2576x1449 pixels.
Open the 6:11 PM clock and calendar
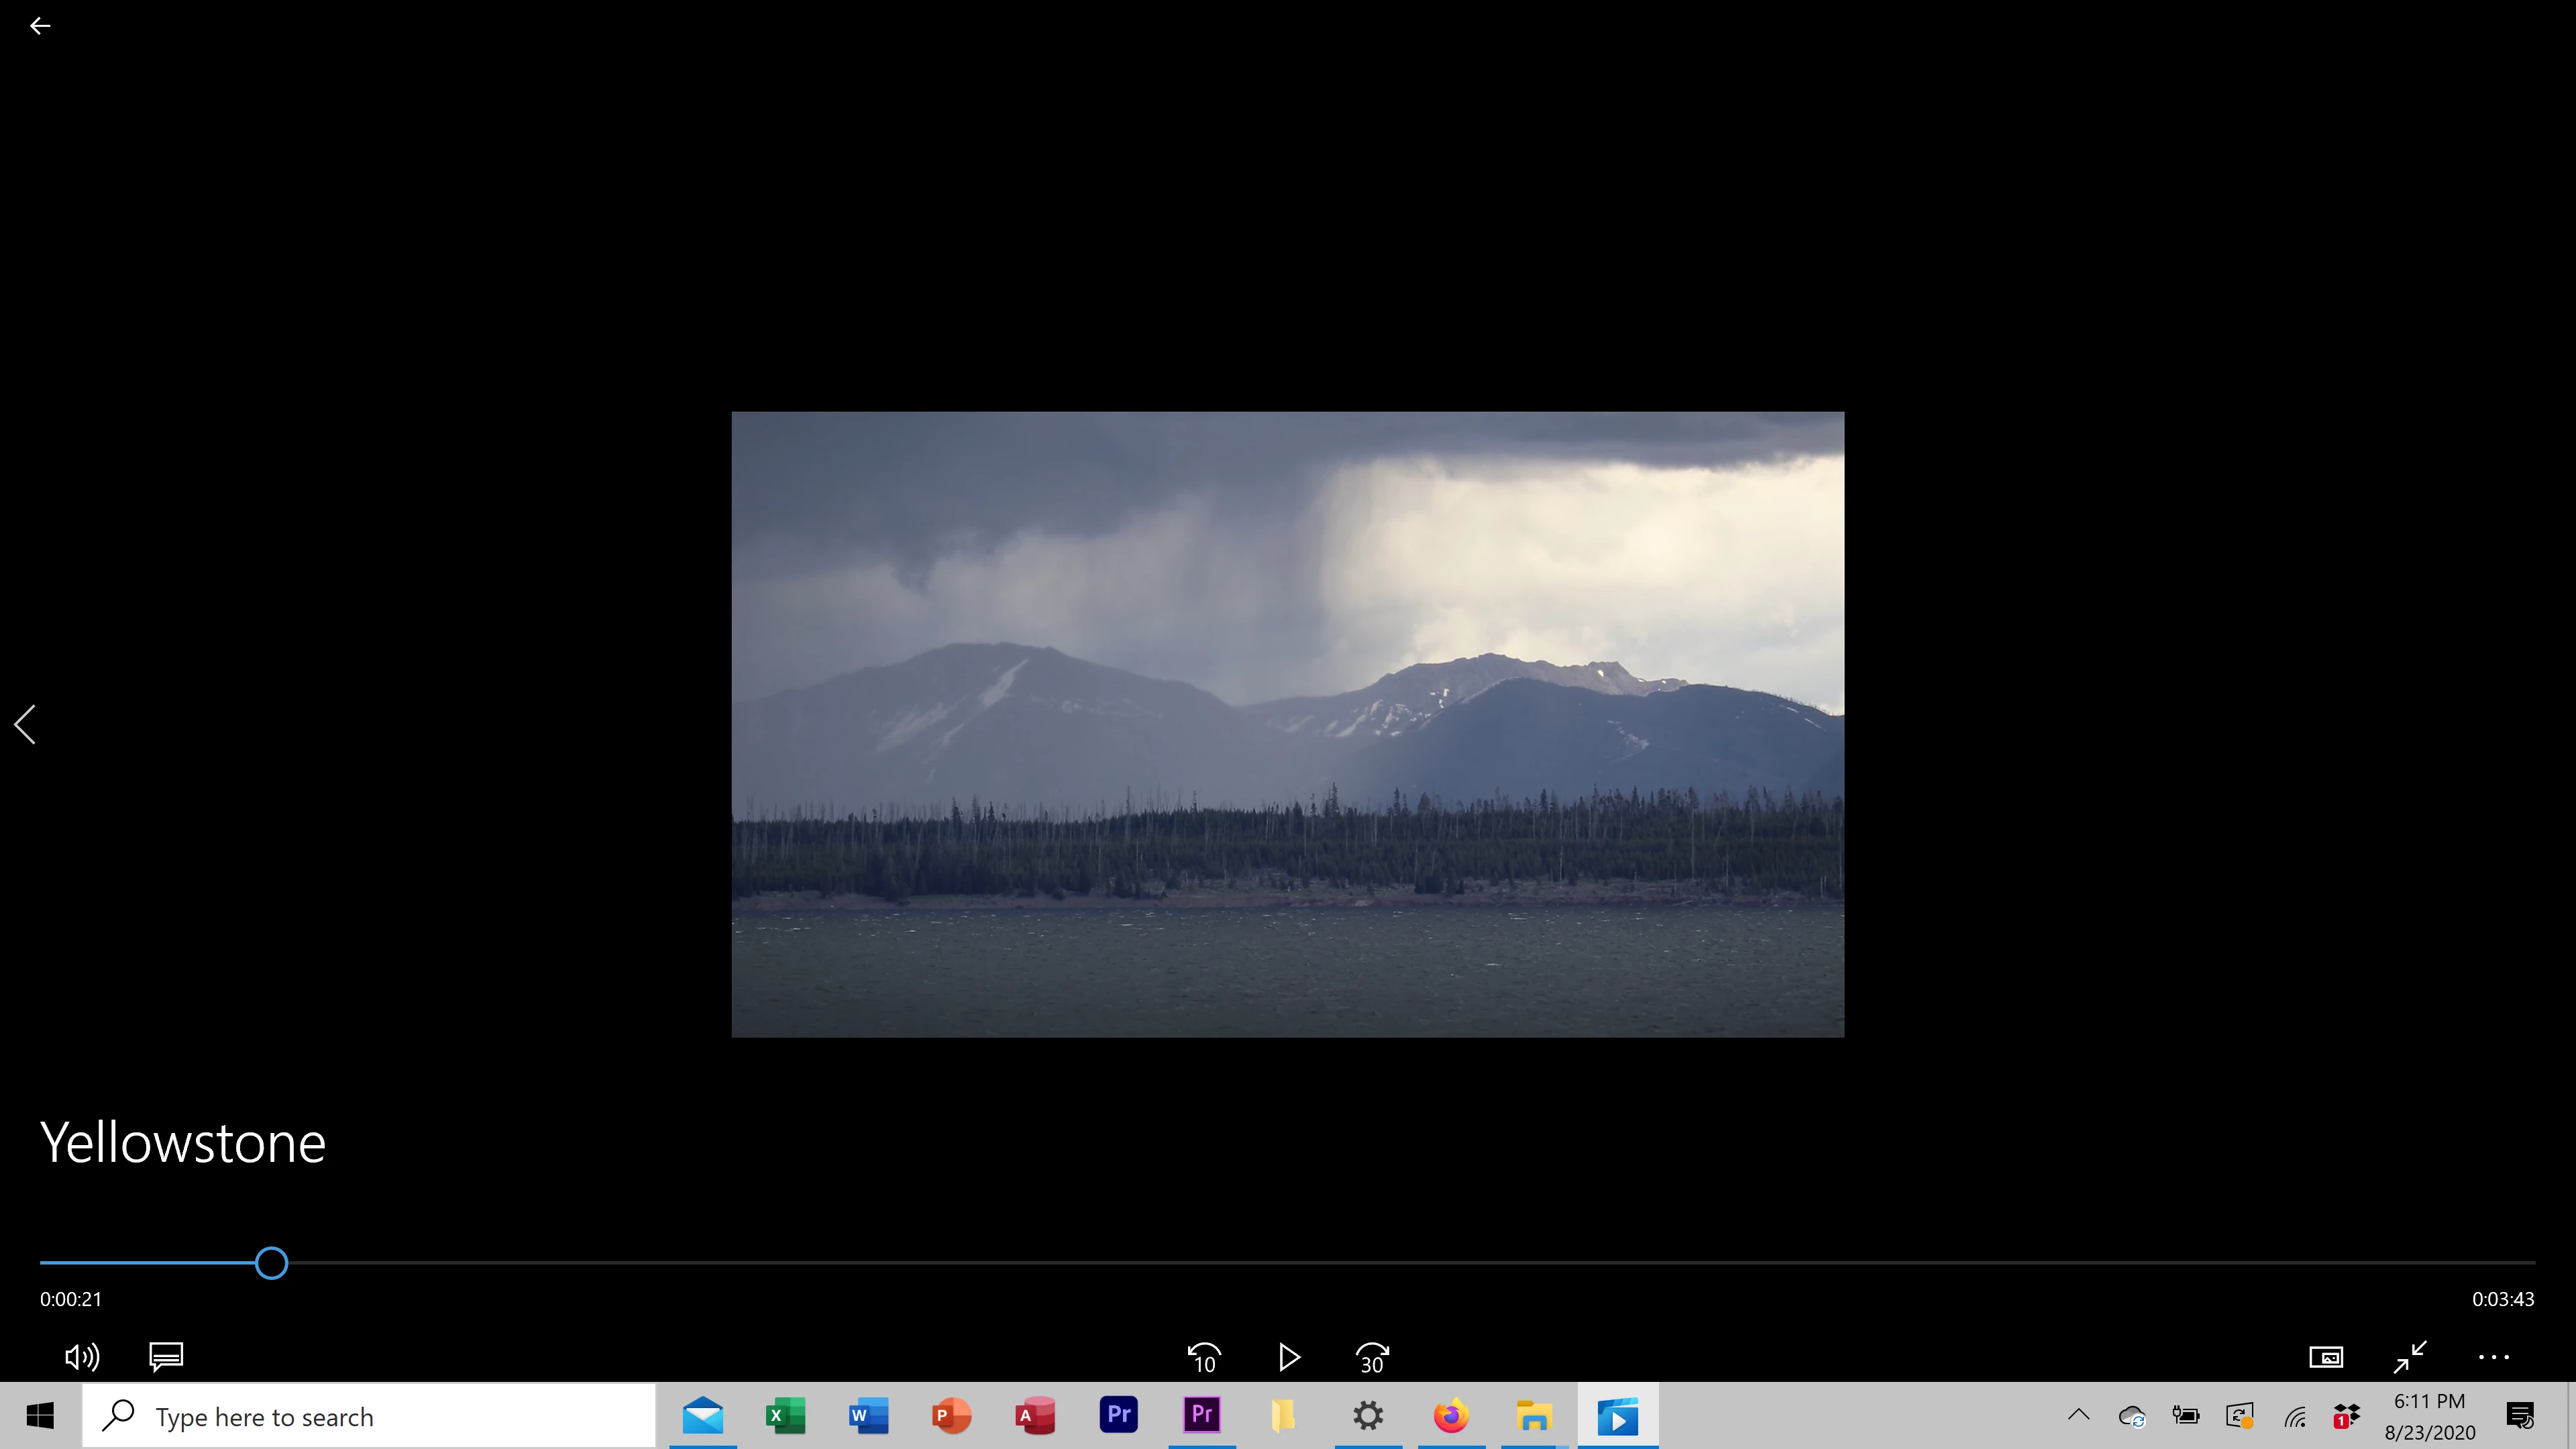pyautogui.click(x=2429, y=1416)
